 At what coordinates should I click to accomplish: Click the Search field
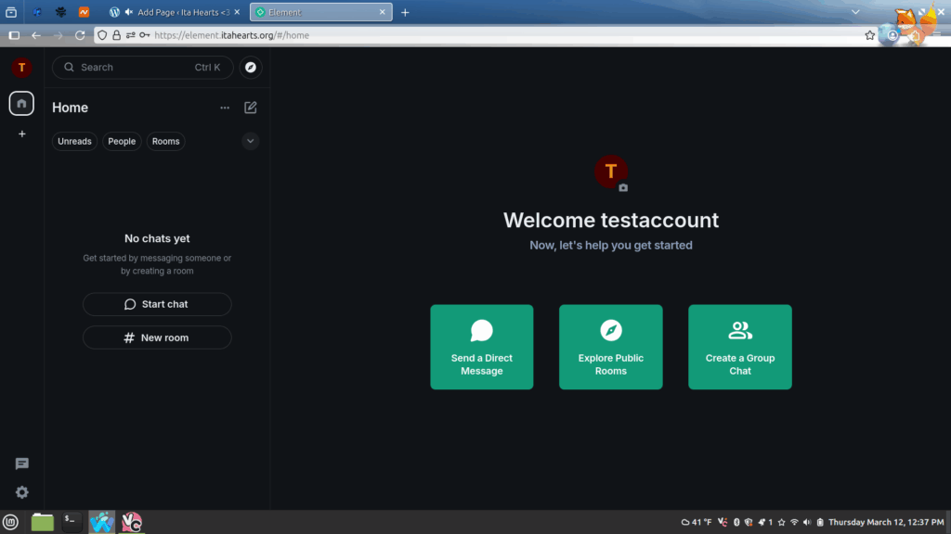pos(135,68)
